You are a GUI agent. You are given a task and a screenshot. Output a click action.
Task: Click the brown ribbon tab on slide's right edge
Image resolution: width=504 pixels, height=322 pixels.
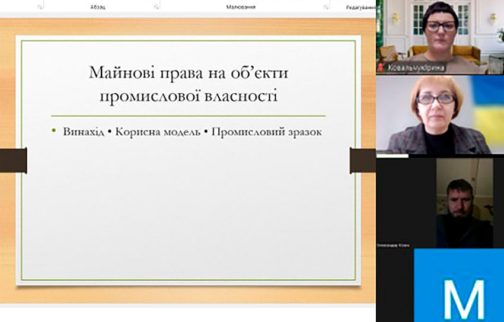point(362,160)
